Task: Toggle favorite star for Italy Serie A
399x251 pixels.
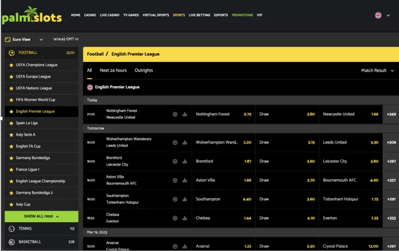Action: tap(11, 135)
